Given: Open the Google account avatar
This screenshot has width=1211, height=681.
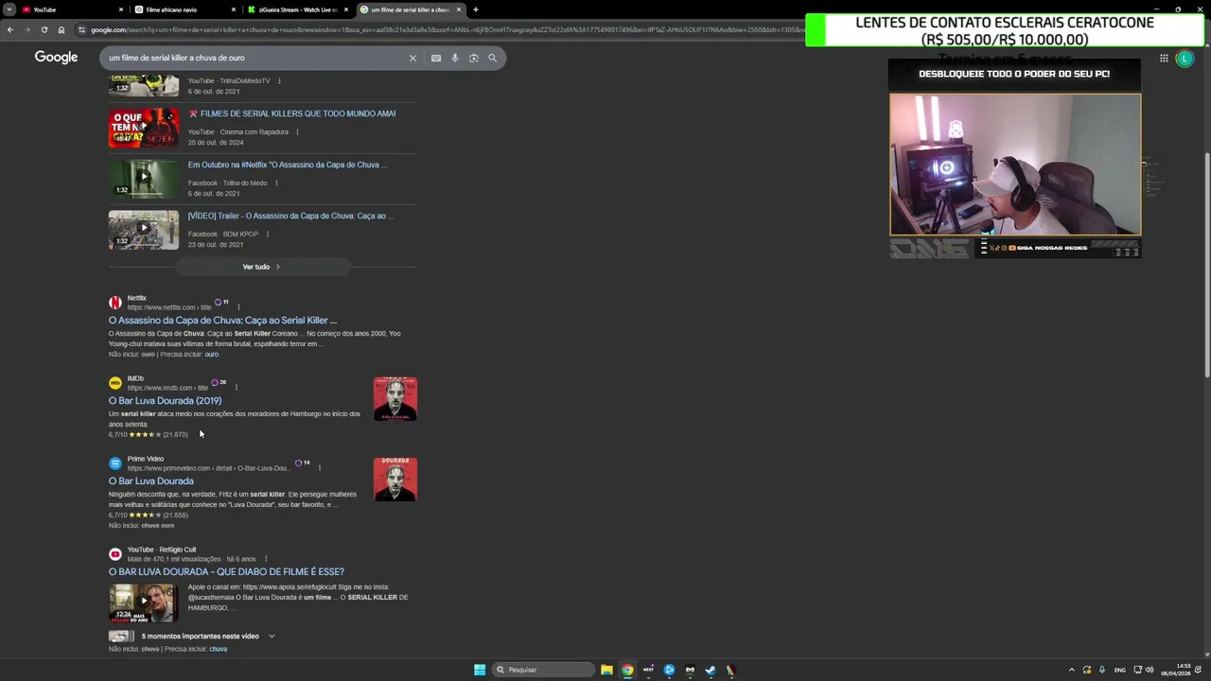Looking at the screenshot, I should point(1185,58).
